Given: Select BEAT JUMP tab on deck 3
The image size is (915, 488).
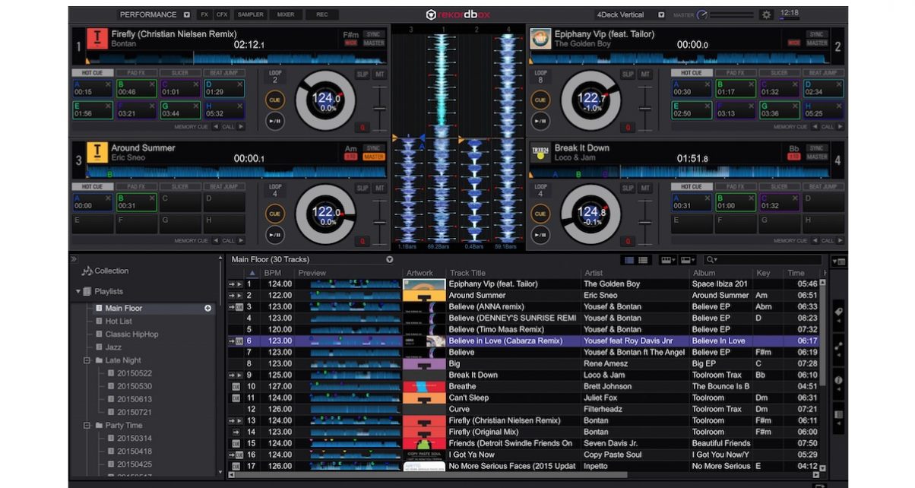Looking at the screenshot, I should tap(223, 187).
